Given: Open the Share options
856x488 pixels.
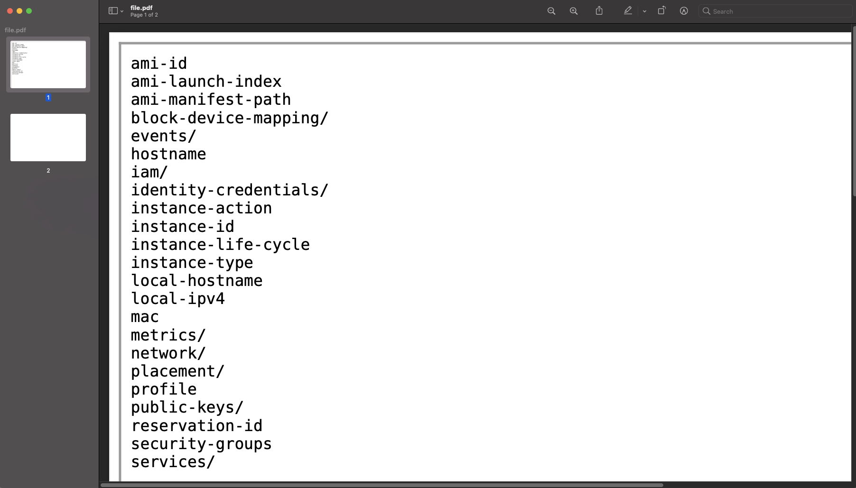Looking at the screenshot, I should (599, 10).
